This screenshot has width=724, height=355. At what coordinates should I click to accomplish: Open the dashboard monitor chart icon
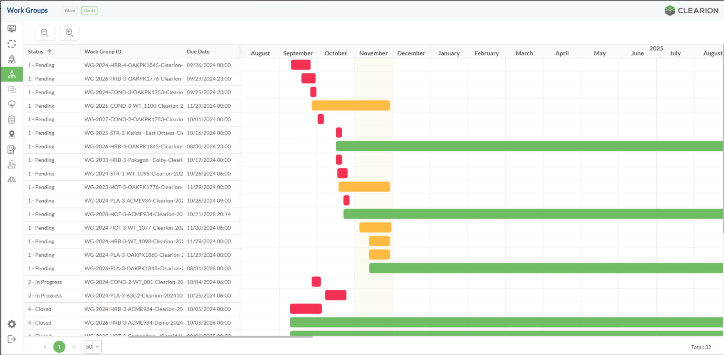point(12,29)
